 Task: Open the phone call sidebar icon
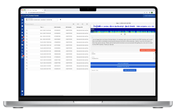point(22,51)
